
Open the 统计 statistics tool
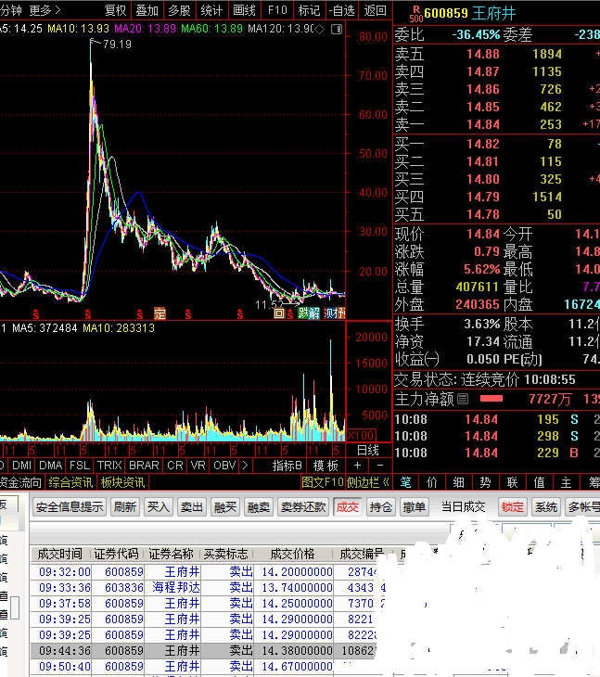212,10
